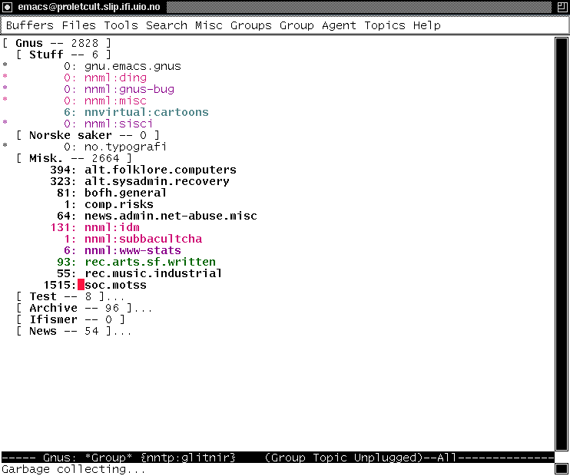Image resolution: width=570 pixels, height=476 pixels.
Task: Click the asterisk mark beside no.typografi
Action: pos(5,146)
